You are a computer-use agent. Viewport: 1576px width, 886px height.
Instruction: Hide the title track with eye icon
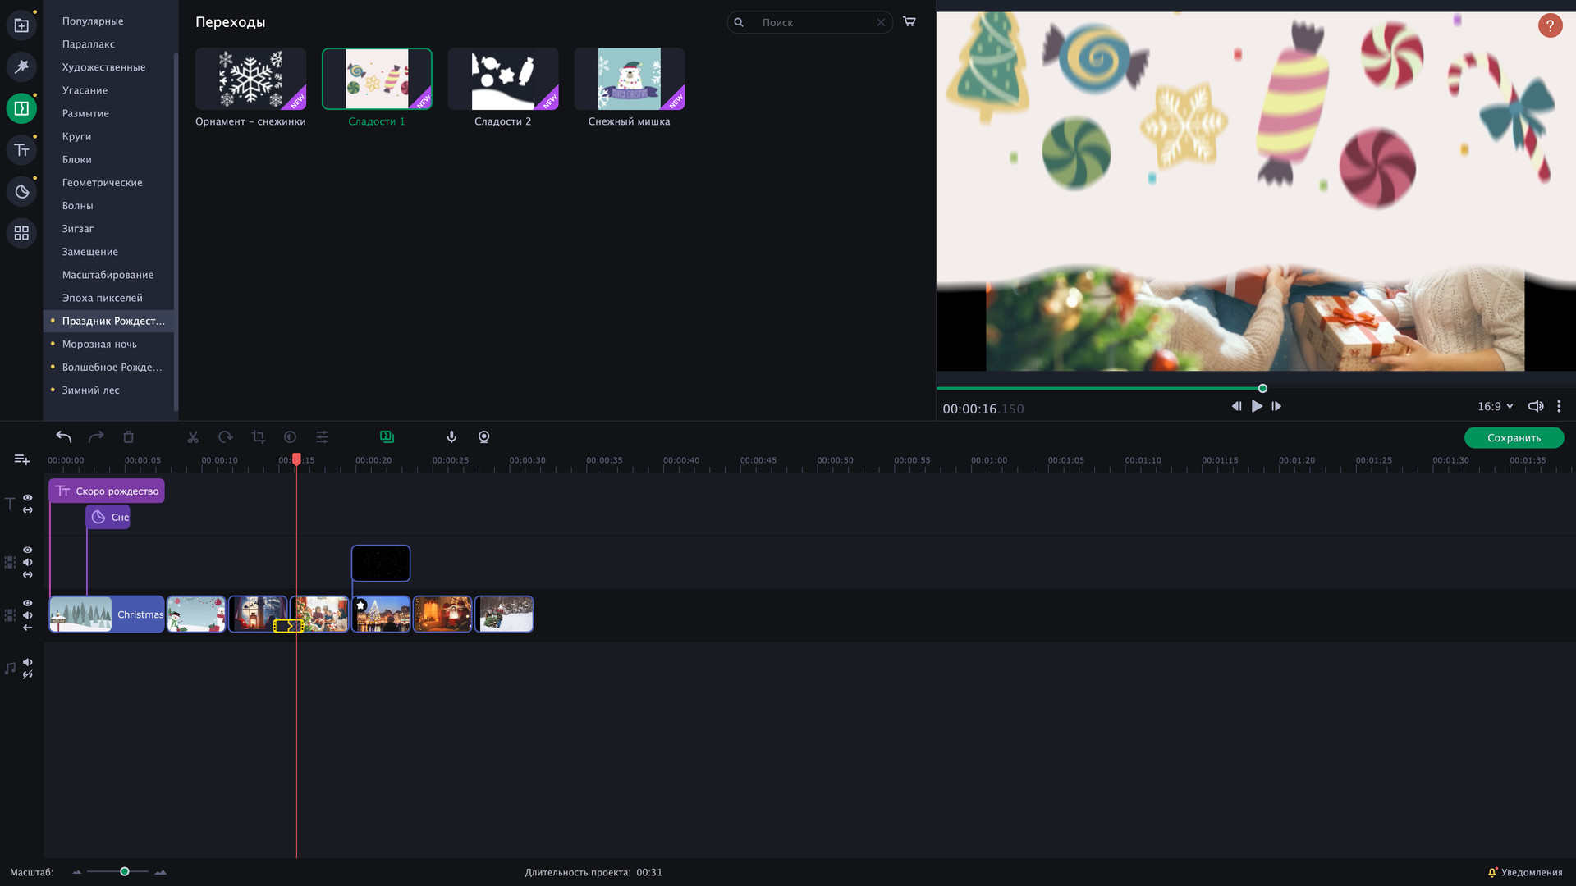28,498
